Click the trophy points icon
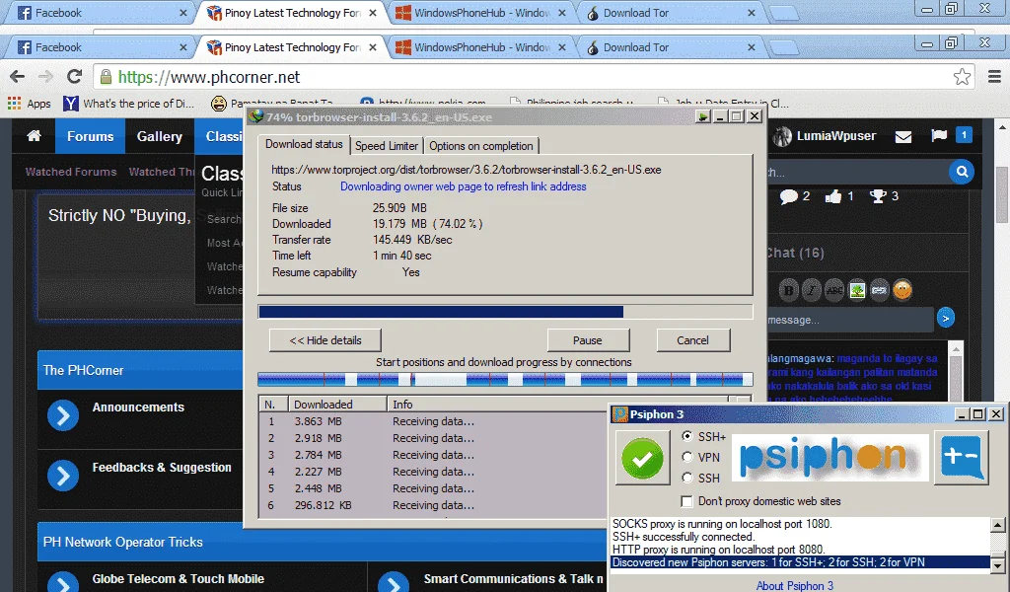 (x=878, y=195)
